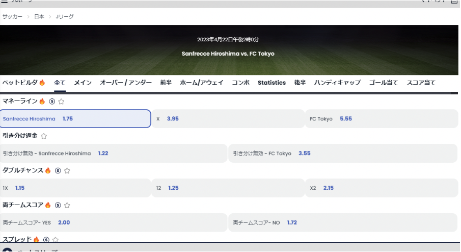The width and height of the screenshot is (461, 252).
Task: Click the スプレッド market heading
Action: 17,239
